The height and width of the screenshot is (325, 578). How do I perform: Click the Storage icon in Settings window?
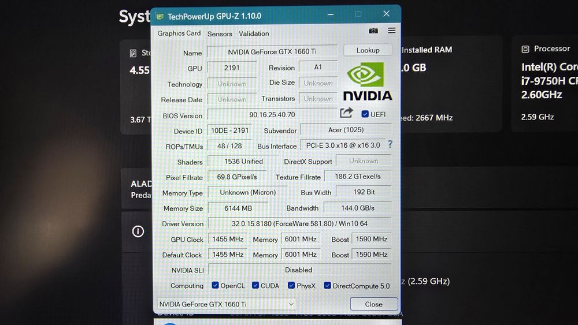tap(134, 53)
